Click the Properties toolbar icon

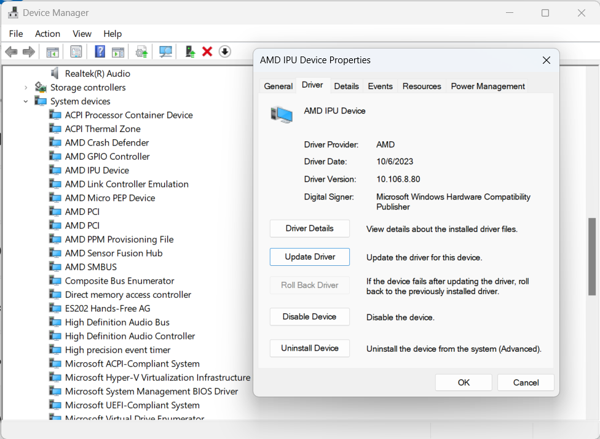[76, 52]
